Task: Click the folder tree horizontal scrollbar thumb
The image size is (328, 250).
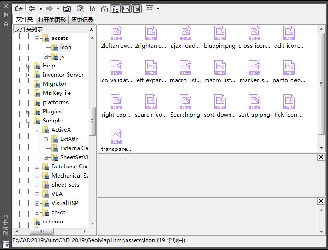Action: click(x=42, y=231)
